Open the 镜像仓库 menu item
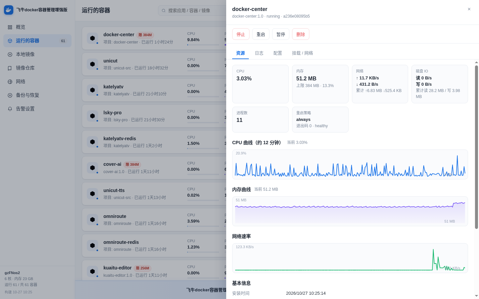The height and width of the screenshot is (299, 479). (37, 68)
